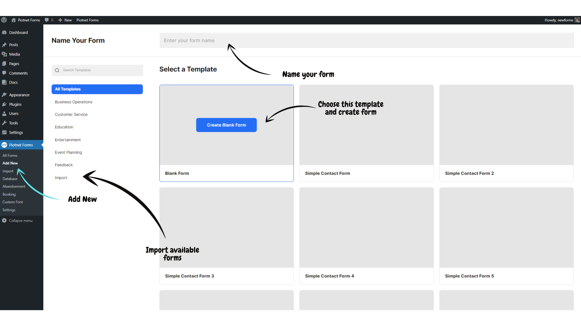Expand the Customer Service template category
The width and height of the screenshot is (581, 326).
71,114
